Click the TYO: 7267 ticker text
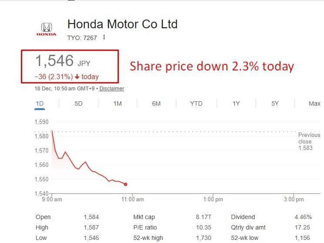 (82, 37)
